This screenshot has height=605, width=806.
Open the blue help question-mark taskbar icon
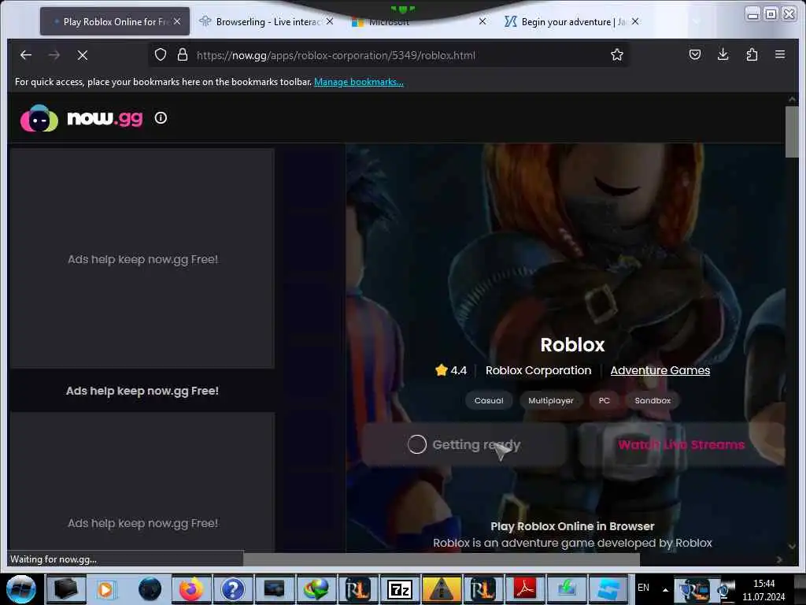[x=233, y=589]
